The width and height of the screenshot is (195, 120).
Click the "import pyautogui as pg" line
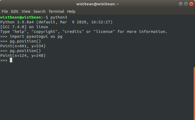(x=36, y=36)
